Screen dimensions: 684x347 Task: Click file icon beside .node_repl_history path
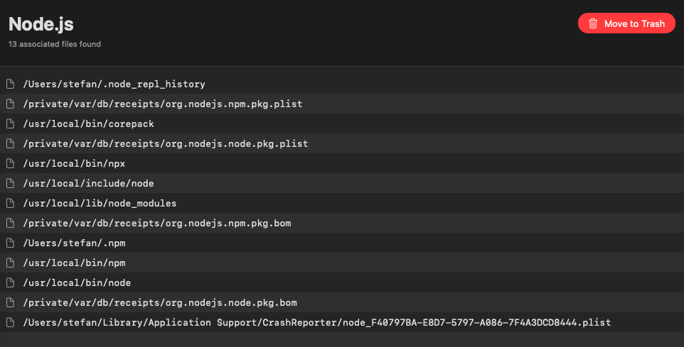coord(10,84)
